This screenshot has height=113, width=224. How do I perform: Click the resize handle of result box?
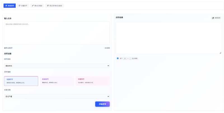click(x=220, y=53)
